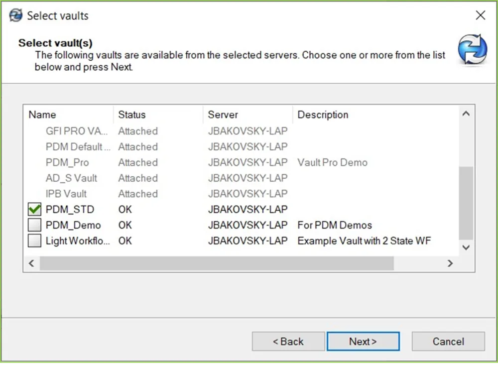Select the PDM_Pro vault row
Image resolution: width=498 pixels, height=365 pixels.
point(67,162)
